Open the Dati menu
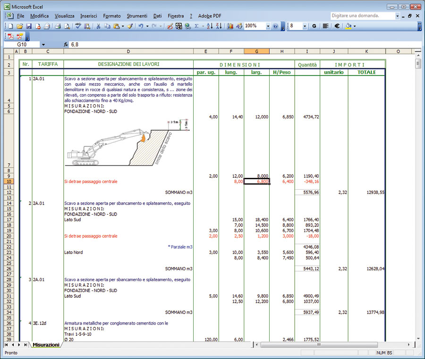425x359 pixels. tap(157, 16)
